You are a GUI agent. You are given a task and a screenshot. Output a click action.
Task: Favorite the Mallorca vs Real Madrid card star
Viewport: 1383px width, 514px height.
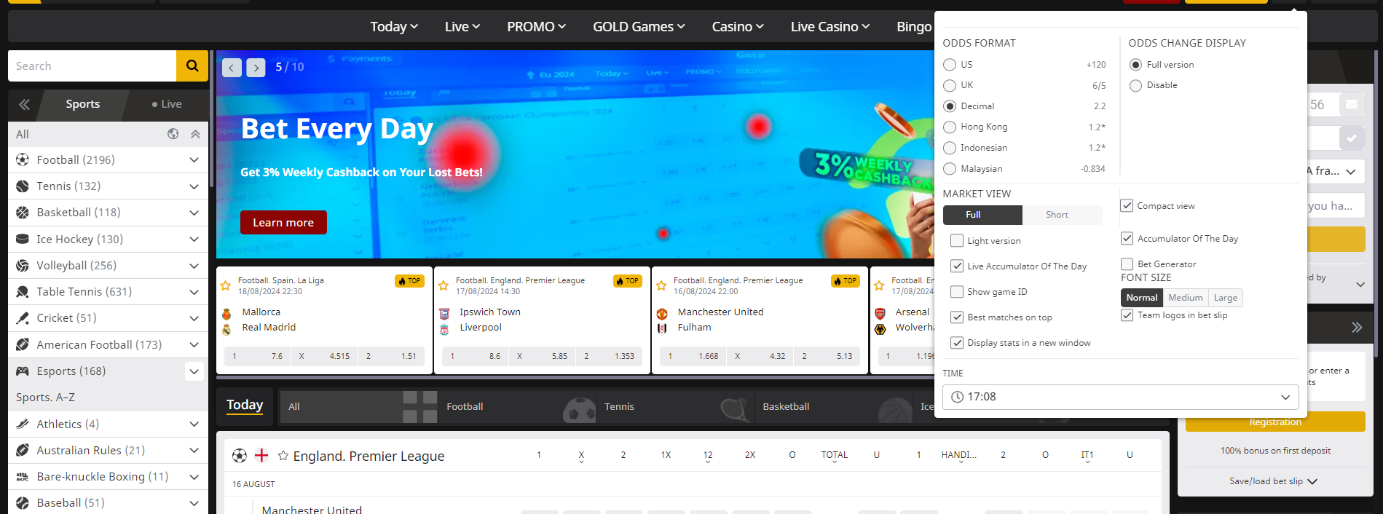[226, 286]
